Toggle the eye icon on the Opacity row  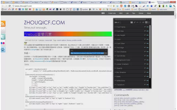point(148,68)
